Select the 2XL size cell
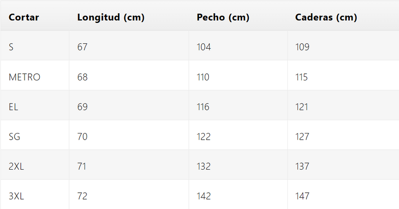 [x=16, y=167]
